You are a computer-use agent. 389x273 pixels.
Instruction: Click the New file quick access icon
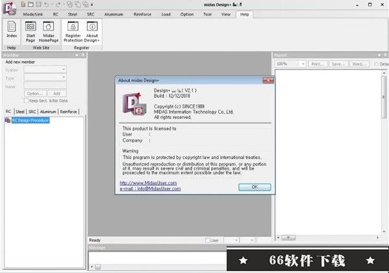point(23,4)
